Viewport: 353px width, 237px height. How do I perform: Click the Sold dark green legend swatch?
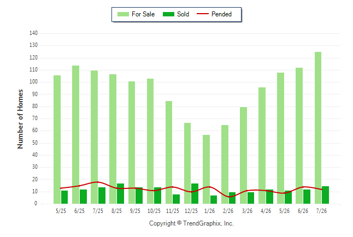click(x=168, y=14)
